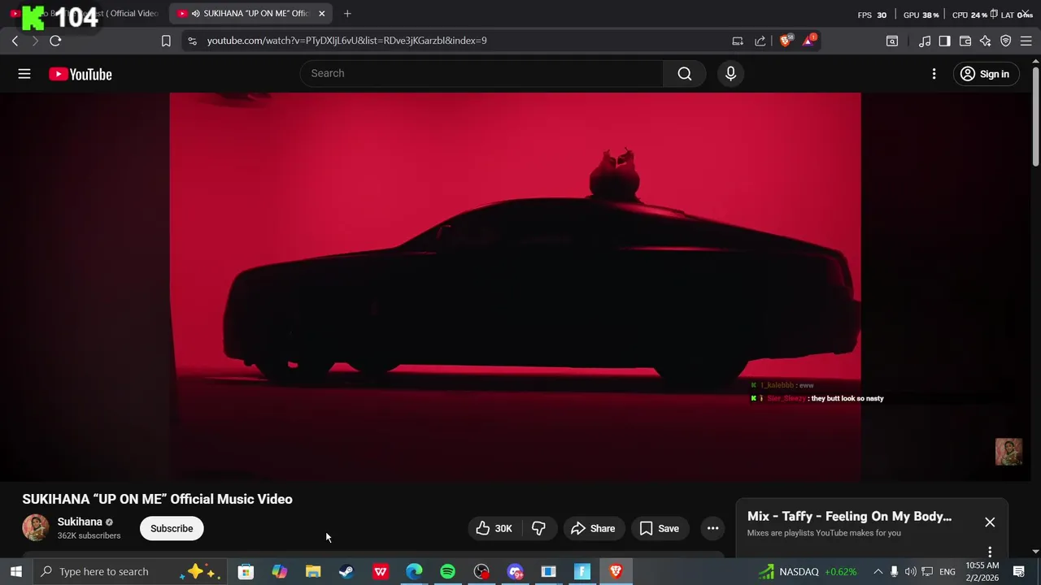Launch Steam from the taskbar
The width and height of the screenshot is (1041, 585).
click(x=346, y=571)
